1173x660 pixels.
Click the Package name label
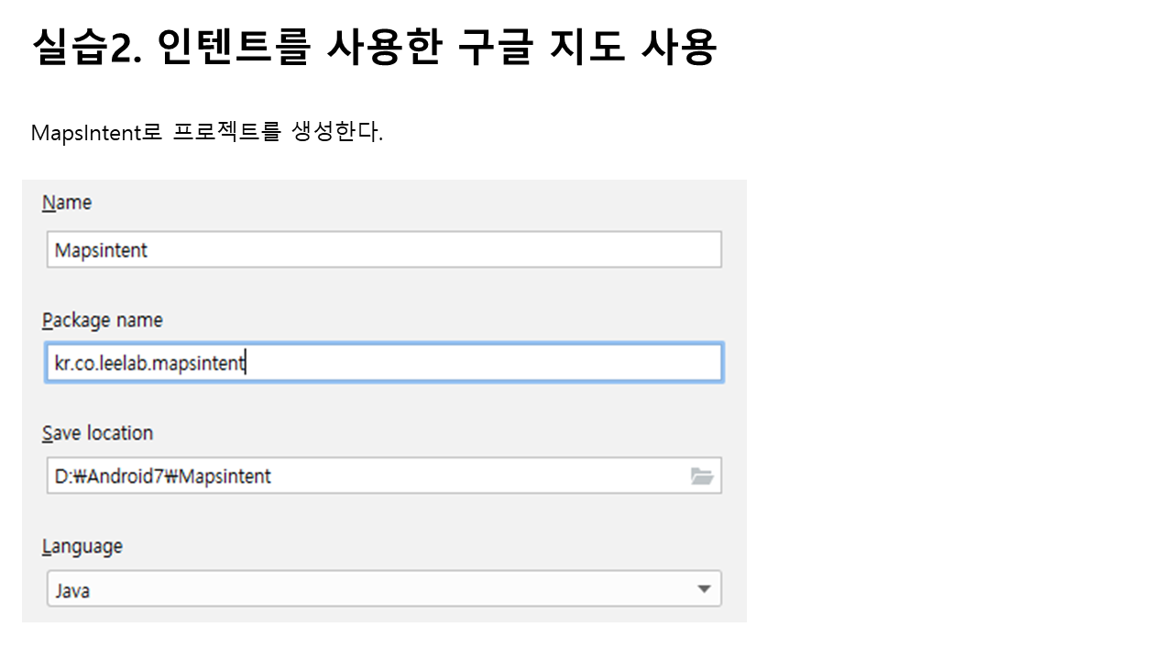pos(102,320)
